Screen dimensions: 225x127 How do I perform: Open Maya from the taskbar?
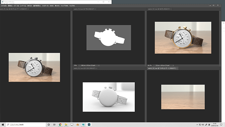click(83, 125)
